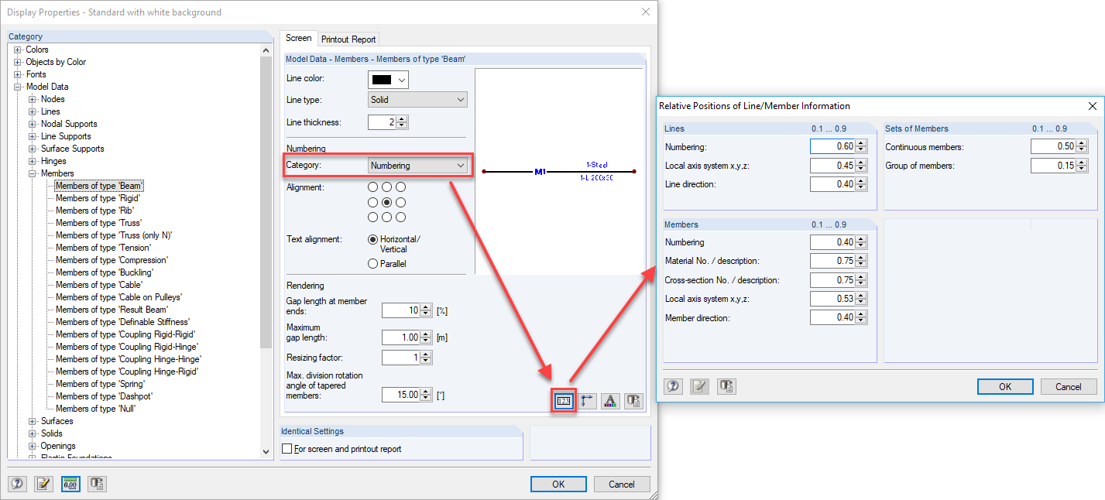Click Lines Numbering 0.60 field

(839, 146)
